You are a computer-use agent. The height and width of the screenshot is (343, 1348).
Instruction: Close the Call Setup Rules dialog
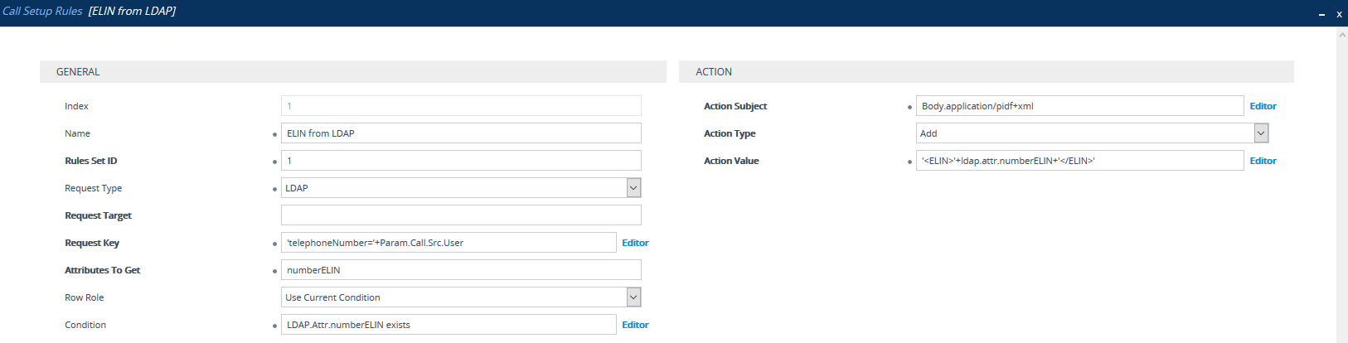point(1339,14)
